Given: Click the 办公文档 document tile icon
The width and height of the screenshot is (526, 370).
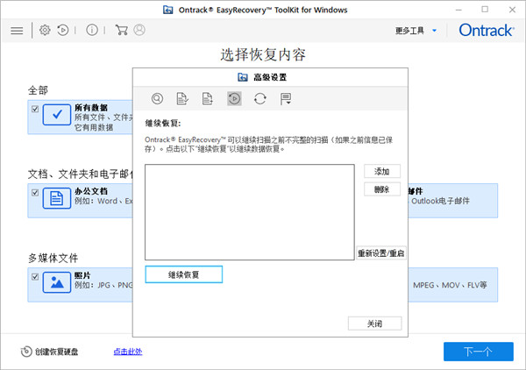Looking at the screenshot, I should pyautogui.click(x=57, y=198).
